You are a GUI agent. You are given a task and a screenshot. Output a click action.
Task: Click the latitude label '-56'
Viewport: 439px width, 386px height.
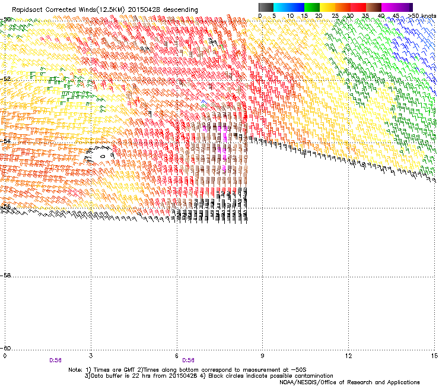(5, 207)
